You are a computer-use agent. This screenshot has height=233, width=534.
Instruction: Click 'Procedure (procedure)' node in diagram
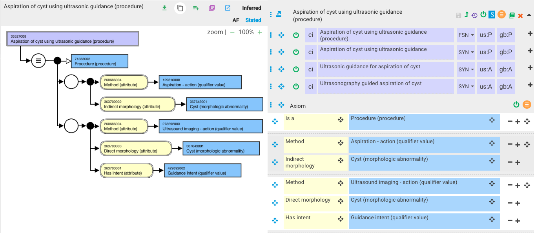click(99, 61)
